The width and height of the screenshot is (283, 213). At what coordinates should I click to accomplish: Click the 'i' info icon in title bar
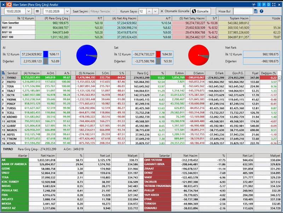(259, 4)
